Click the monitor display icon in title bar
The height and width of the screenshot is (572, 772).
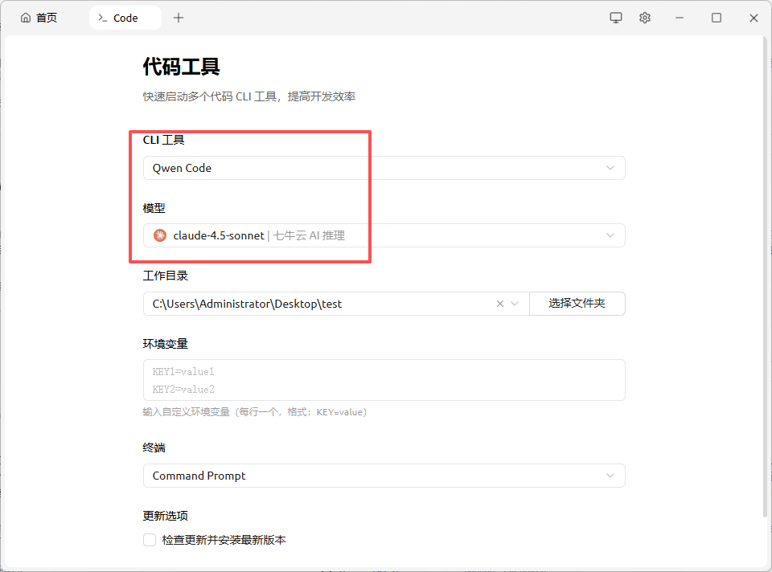616,18
